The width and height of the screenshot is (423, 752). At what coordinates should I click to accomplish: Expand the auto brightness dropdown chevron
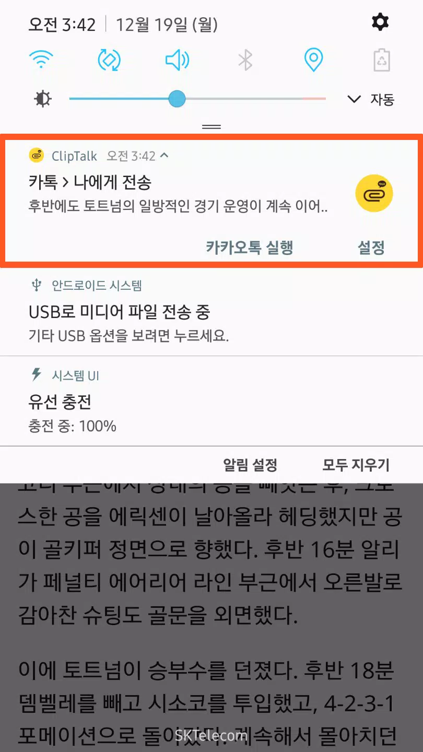[354, 99]
